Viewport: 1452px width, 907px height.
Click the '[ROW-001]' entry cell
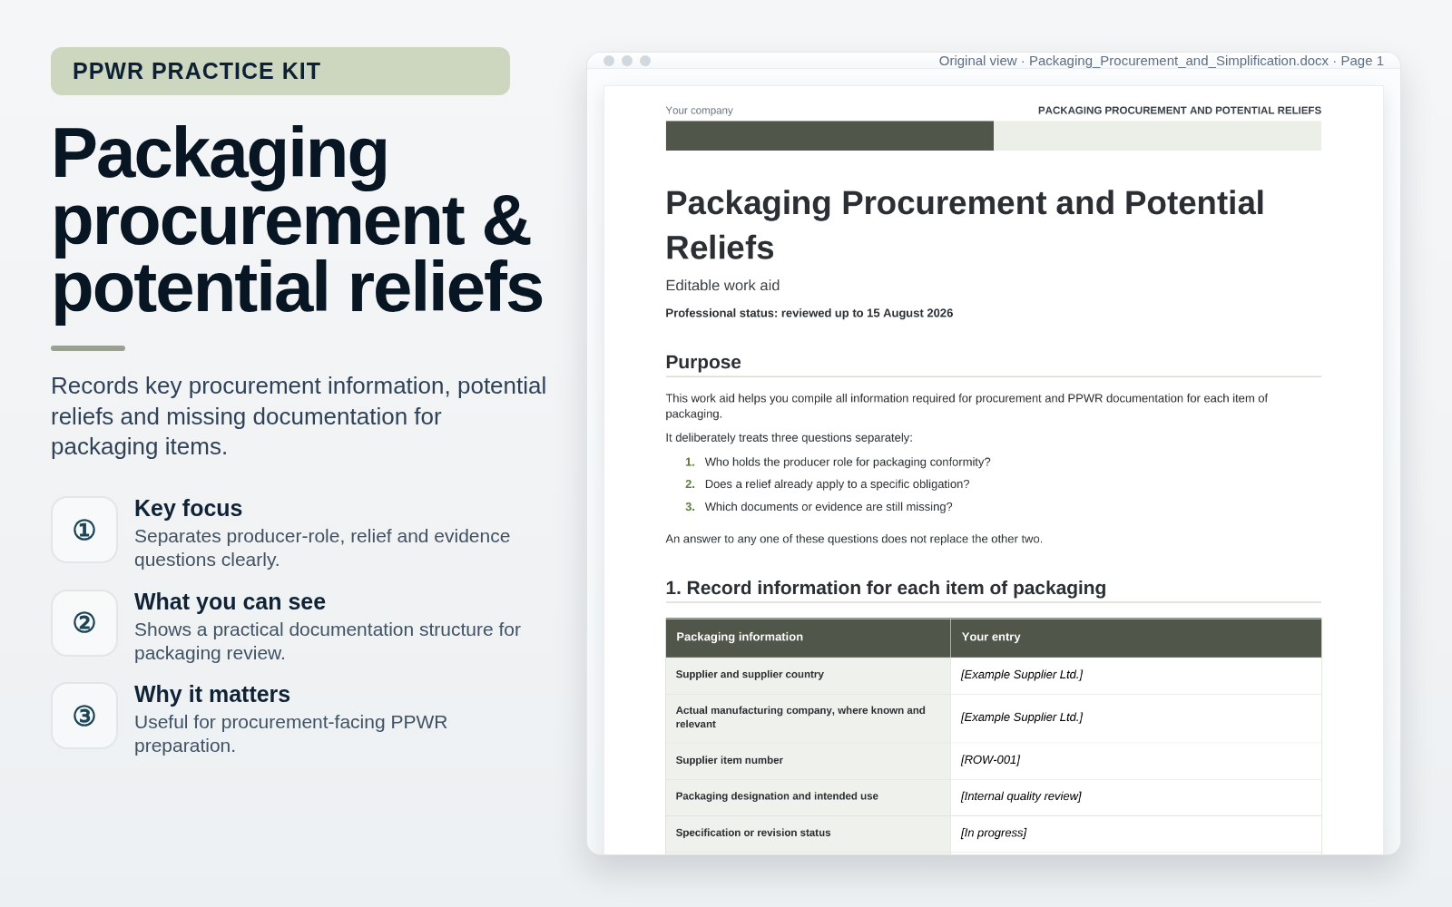tap(1136, 761)
